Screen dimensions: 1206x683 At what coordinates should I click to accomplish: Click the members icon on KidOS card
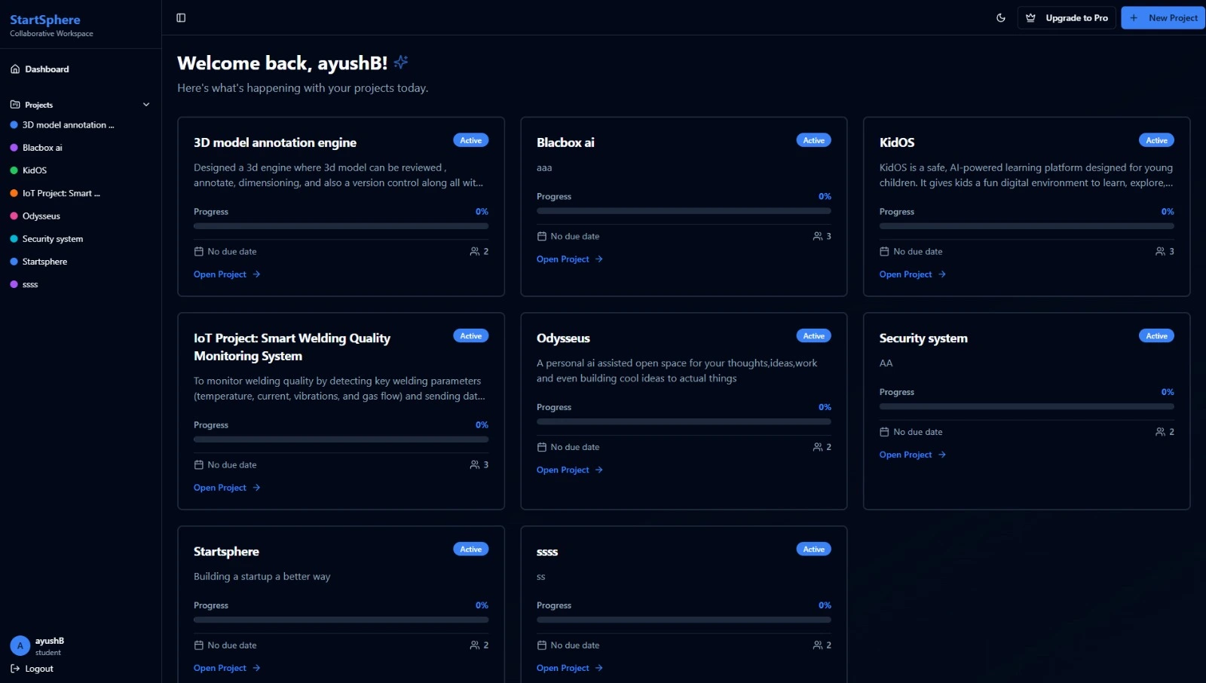point(1160,252)
